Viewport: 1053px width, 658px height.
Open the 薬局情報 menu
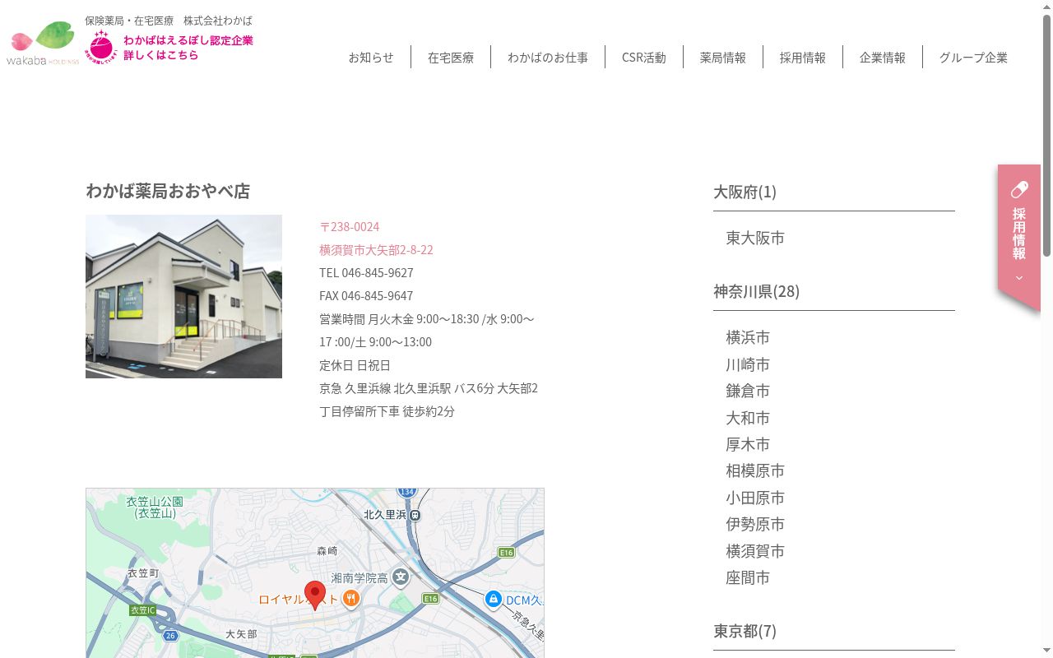tap(723, 58)
